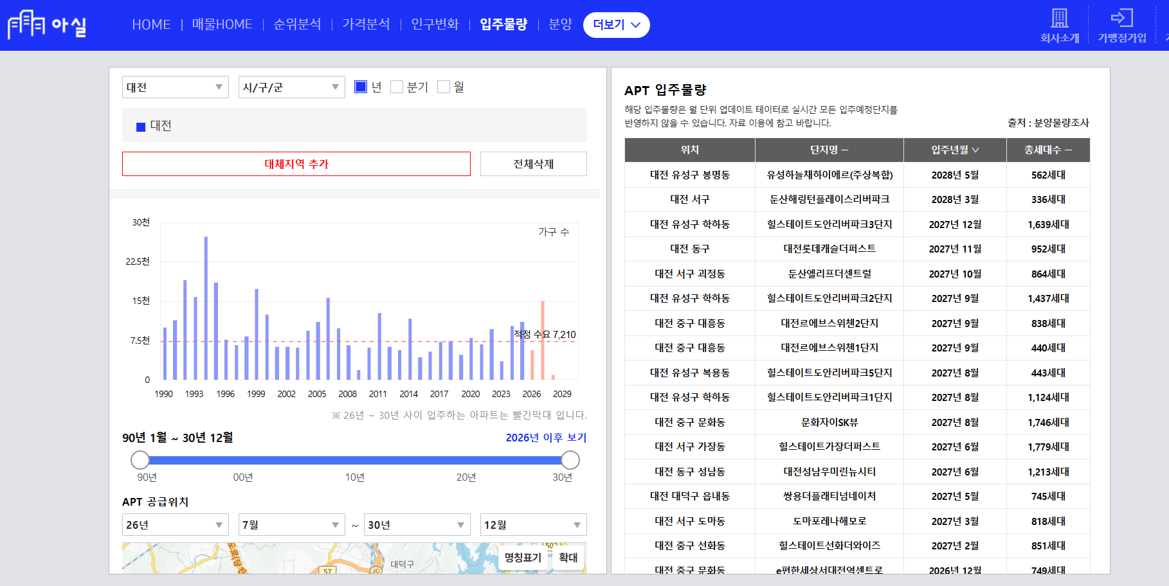Click the 위치 column header

click(690, 150)
